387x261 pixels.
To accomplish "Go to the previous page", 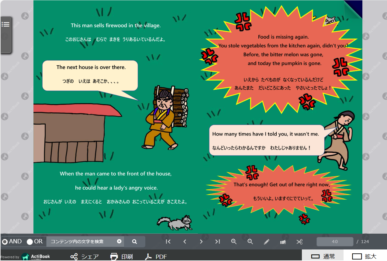I will 185,242.
